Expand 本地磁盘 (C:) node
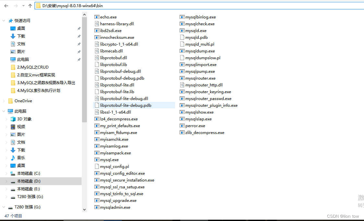364x221 pixels. click(x=6, y=173)
